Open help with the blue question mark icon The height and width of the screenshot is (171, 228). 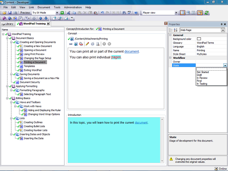click(x=136, y=13)
